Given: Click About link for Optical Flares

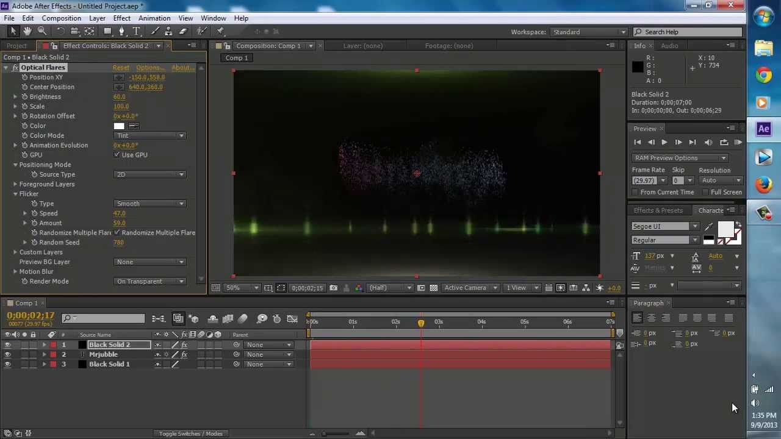Looking at the screenshot, I should tap(182, 68).
